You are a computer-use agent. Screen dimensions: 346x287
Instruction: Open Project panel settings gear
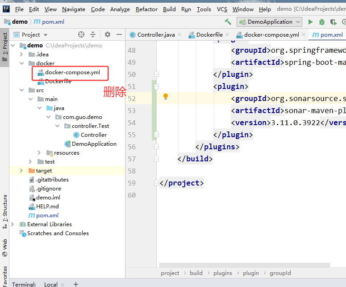[x=108, y=34]
